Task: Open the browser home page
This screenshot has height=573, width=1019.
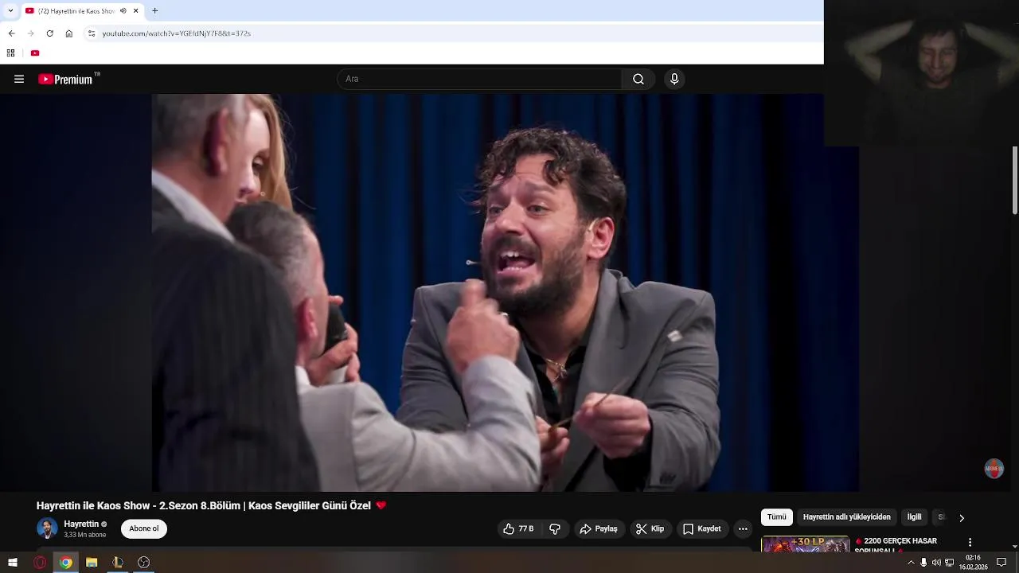Action: click(69, 33)
